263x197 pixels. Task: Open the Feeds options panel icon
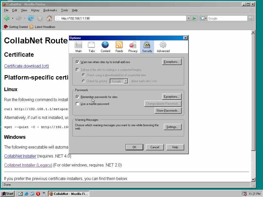[119, 47]
